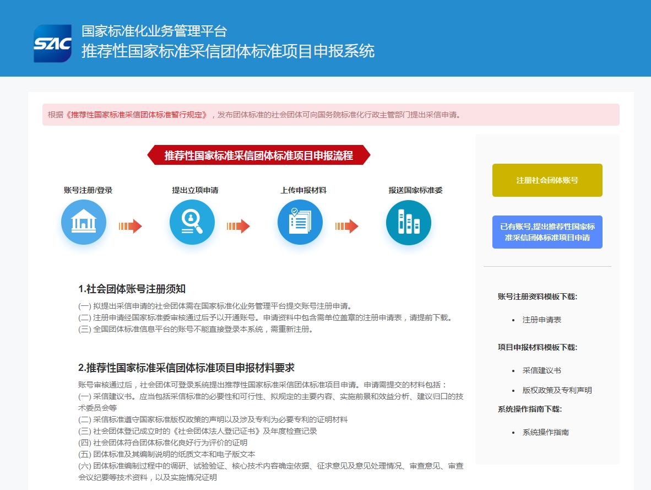This screenshot has height=490, width=651.
Task: Click the 账号注册/登录 building icon
Action: pyautogui.click(x=84, y=222)
